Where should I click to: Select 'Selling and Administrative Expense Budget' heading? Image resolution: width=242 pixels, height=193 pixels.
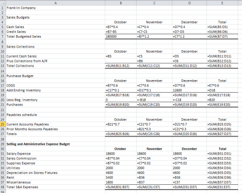click(x=56, y=144)
